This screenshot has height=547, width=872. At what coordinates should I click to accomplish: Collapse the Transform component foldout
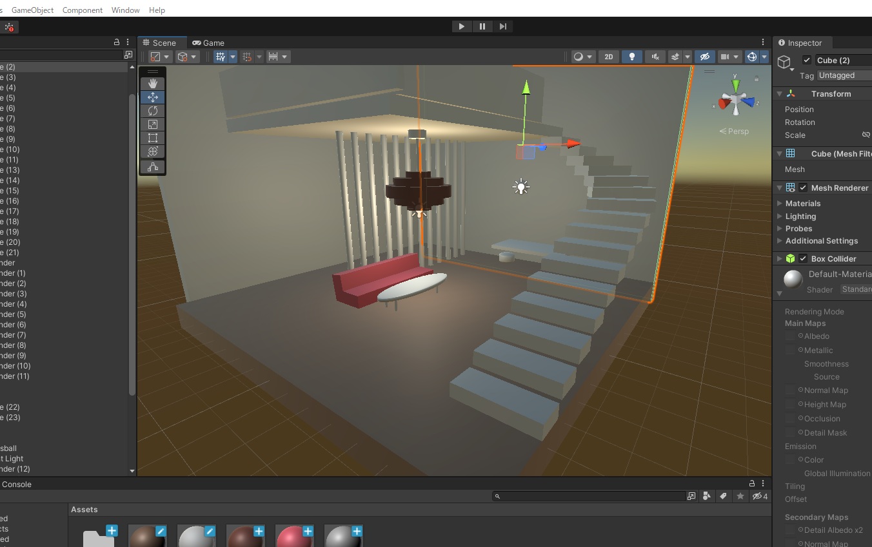[779, 93]
